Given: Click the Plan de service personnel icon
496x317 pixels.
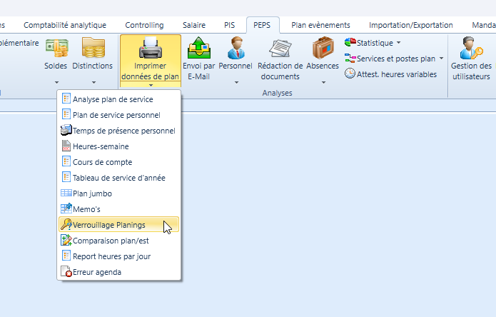Looking at the screenshot, I should [66, 114].
